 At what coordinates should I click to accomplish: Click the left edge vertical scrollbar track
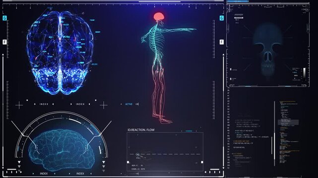pos(3,111)
